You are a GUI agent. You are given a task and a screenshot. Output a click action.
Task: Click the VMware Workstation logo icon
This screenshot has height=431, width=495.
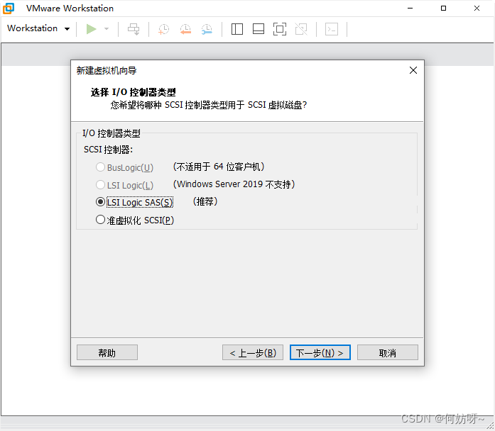click(x=9, y=9)
